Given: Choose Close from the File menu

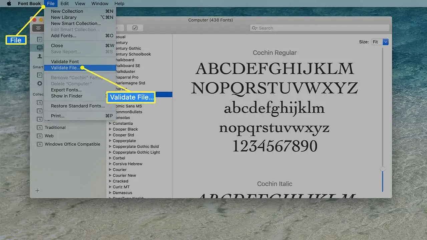Looking at the screenshot, I should click(80, 45).
